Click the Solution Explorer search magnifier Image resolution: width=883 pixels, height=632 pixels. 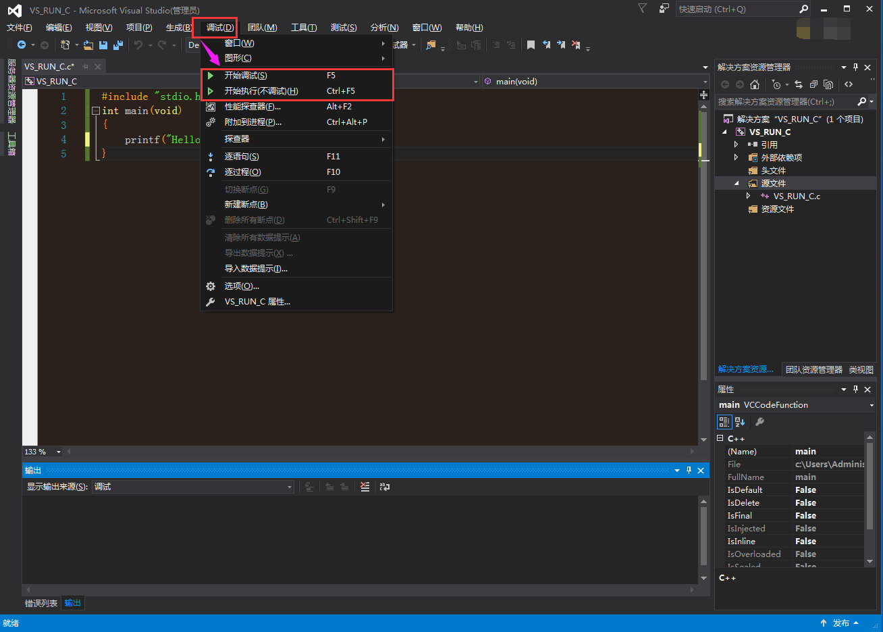[x=861, y=101]
